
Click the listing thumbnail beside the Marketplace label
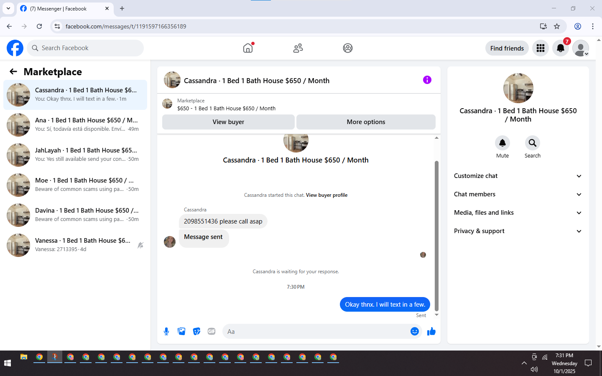click(x=167, y=104)
